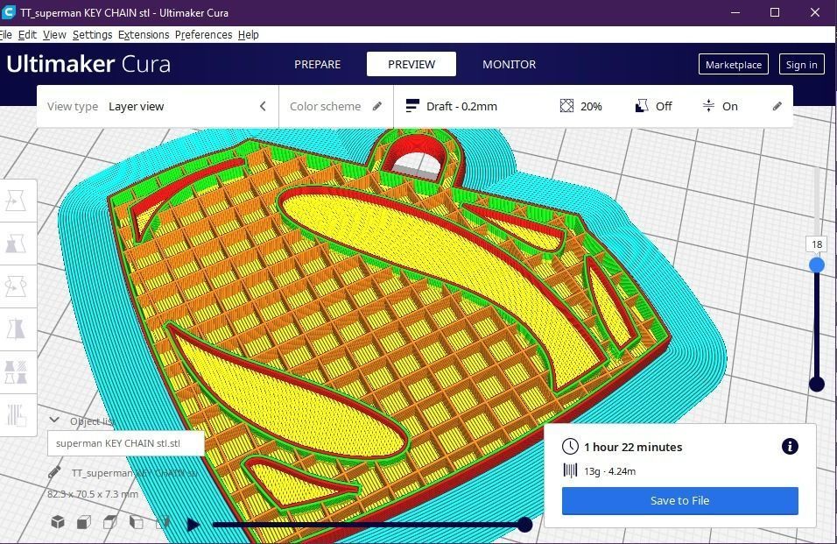Select the Scale tool in left toolbar
This screenshot has height=544, width=837.
point(16,244)
